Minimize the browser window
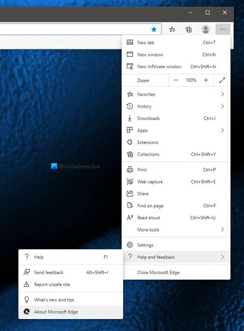244x331 pixels. point(190,13)
